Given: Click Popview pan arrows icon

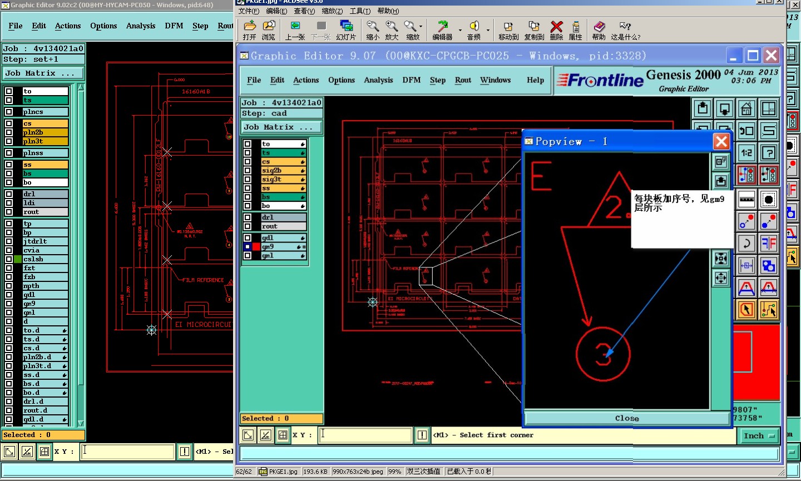Looking at the screenshot, I should (x=721, y=277).
